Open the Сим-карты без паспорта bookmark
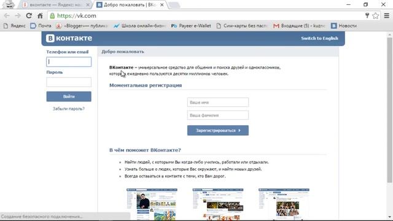This screenshot has height=221, width=393. (242, 26)
